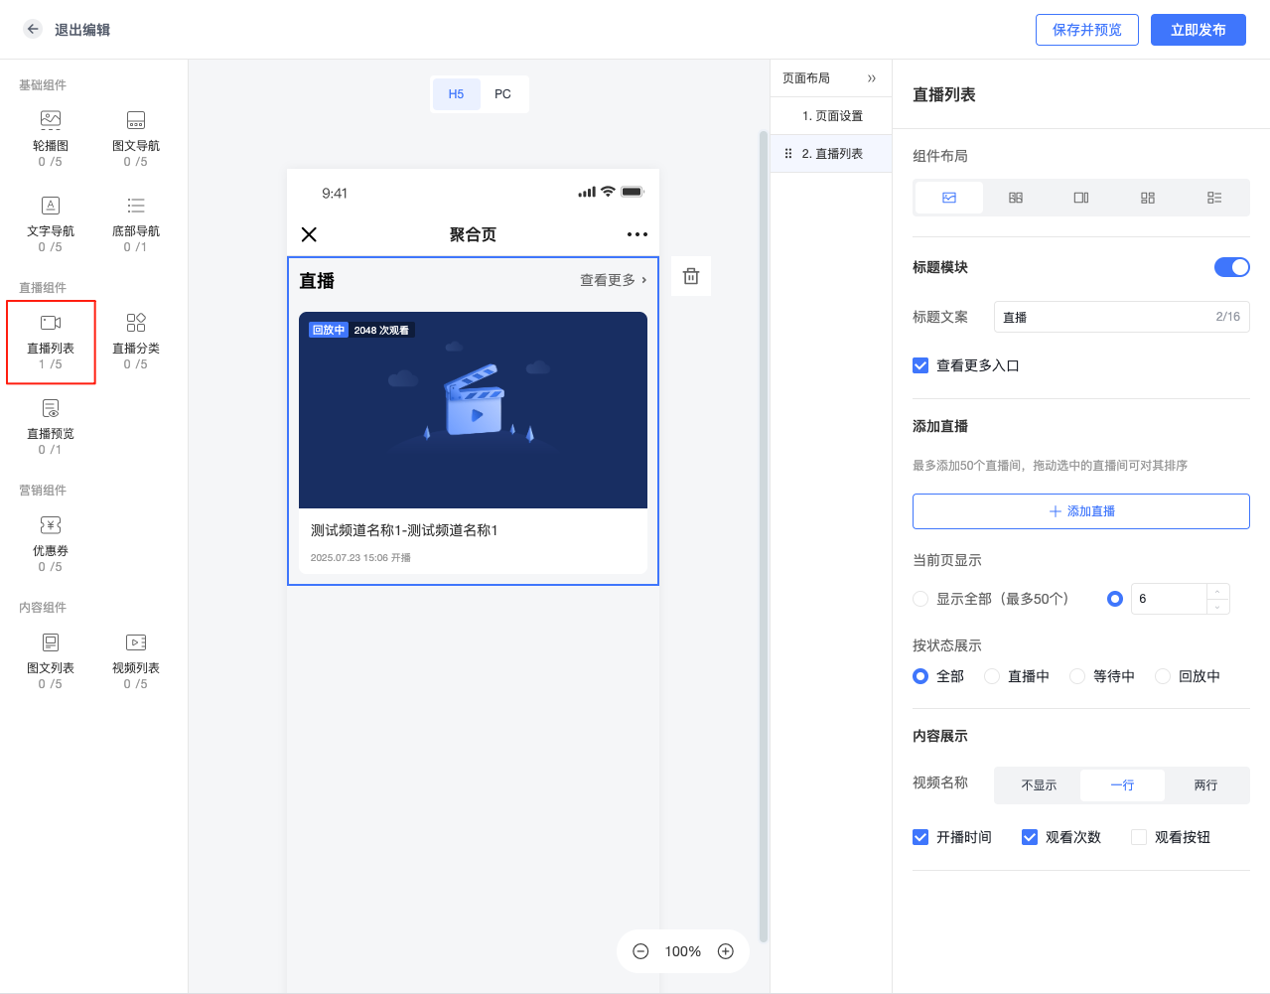The width and height of the screenshot is (1270, 994).
Task: Select the 直播预览 component icon
Action: tap(51, 408)
